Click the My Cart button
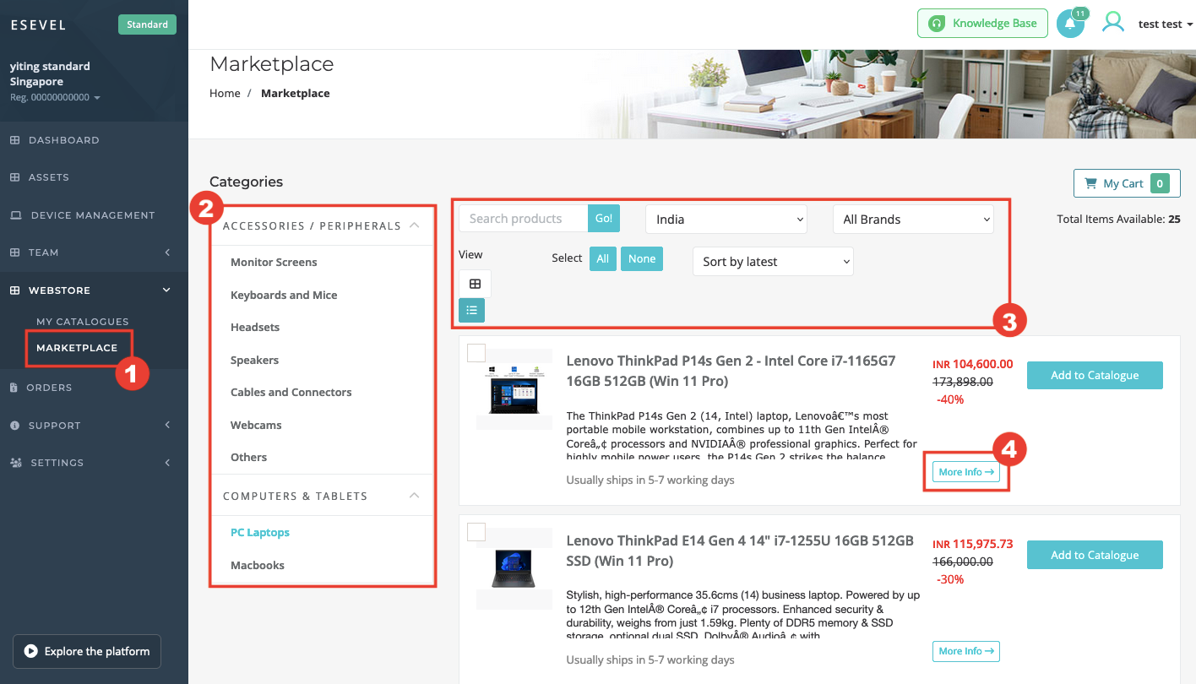Viewport: 1196px width, 684px height. pyautogui.click(x=1127, y=183)
